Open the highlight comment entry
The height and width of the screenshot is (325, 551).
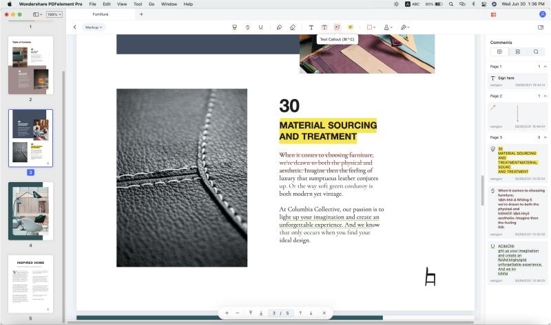tap(517, 163)
